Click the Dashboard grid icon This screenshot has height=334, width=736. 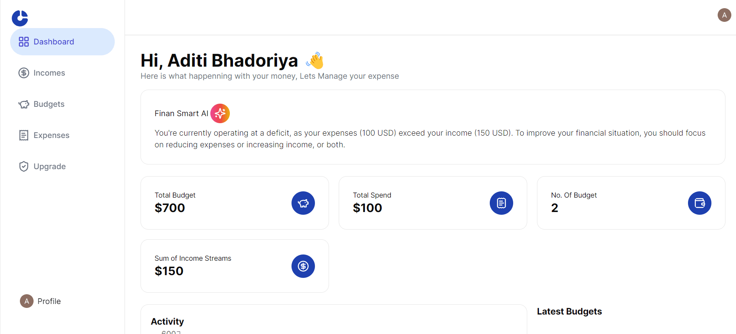(x=24, y=42)
